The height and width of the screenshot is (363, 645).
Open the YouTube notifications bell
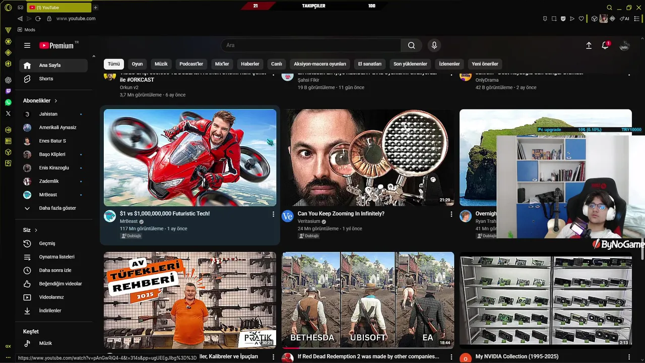(x=605, y=45)
